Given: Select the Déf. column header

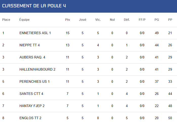Looking at the screenshot, I should tap(127, 20).
